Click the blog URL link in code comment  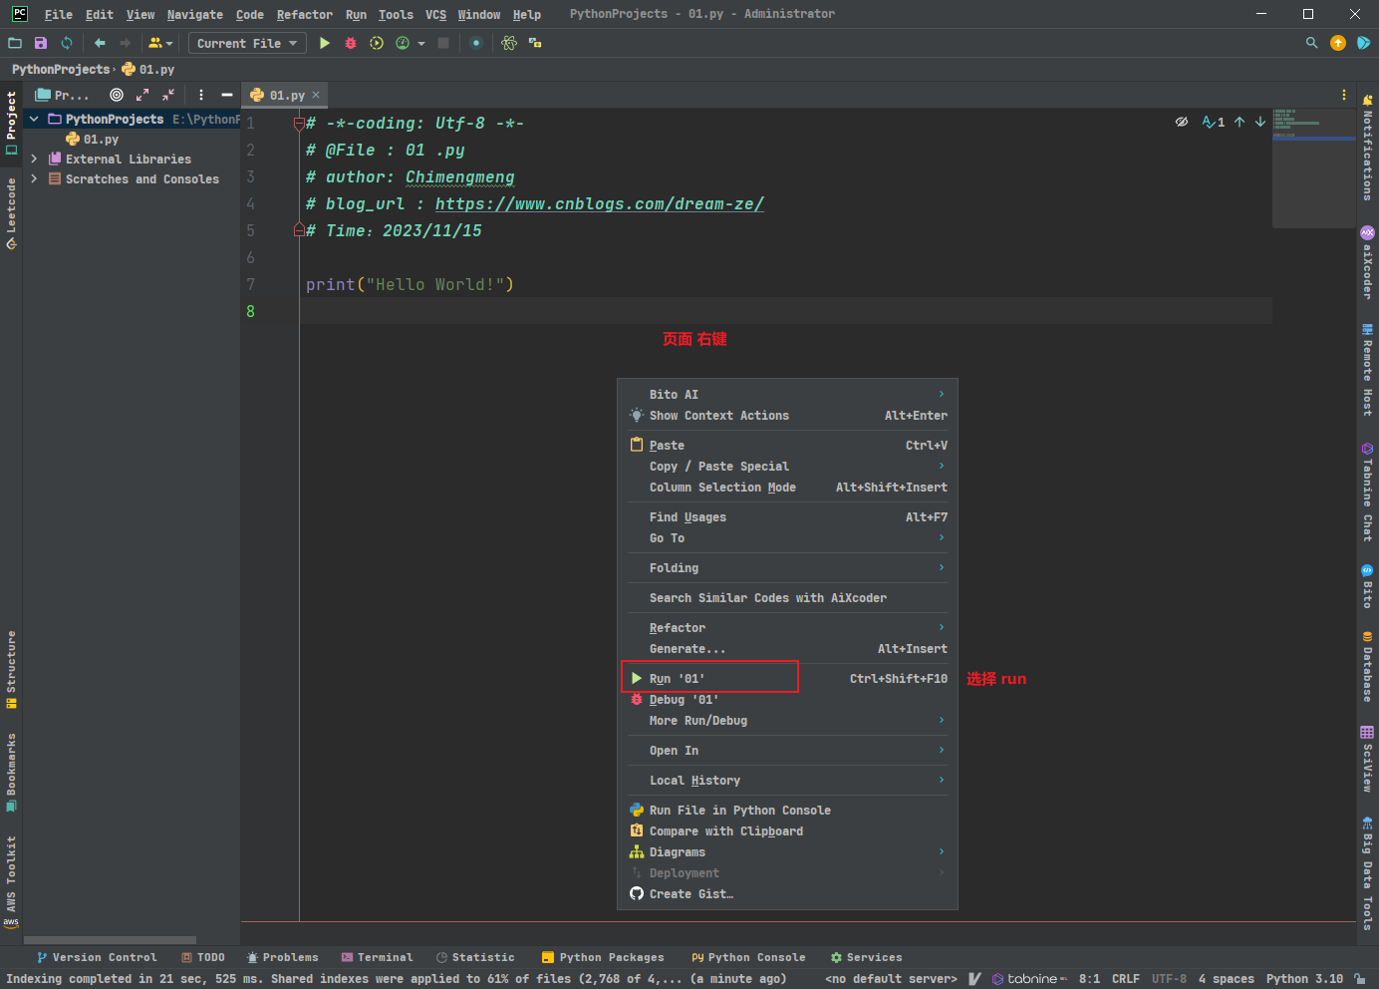point(599,203)
